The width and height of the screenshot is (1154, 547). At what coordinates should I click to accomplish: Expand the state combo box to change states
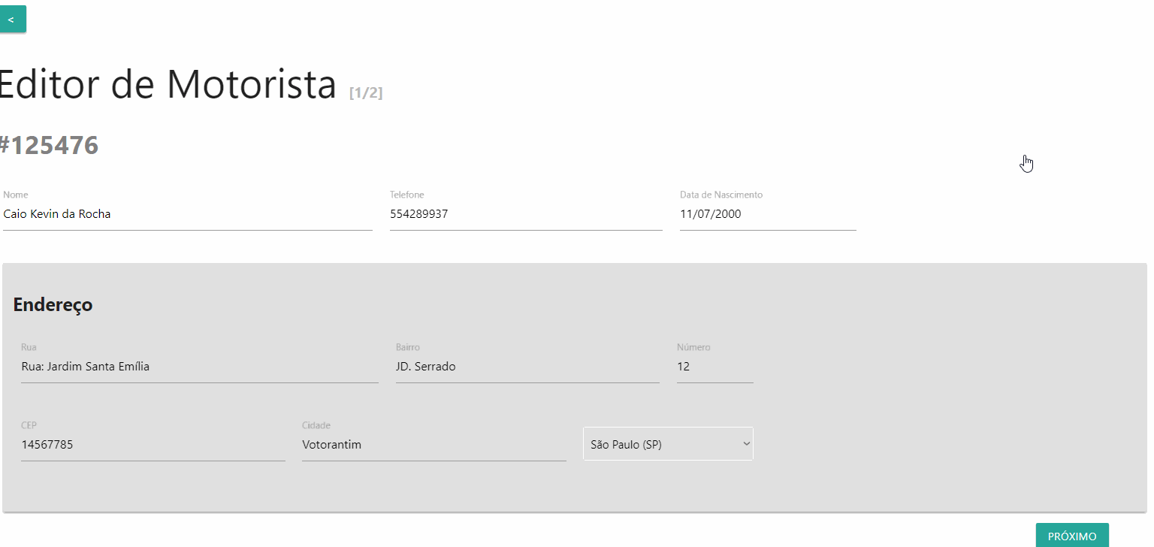coord(667,444)
